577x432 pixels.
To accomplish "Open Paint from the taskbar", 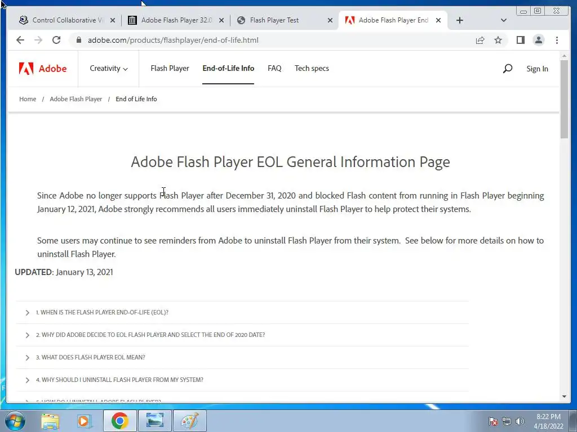I will [x=190, y=421].
